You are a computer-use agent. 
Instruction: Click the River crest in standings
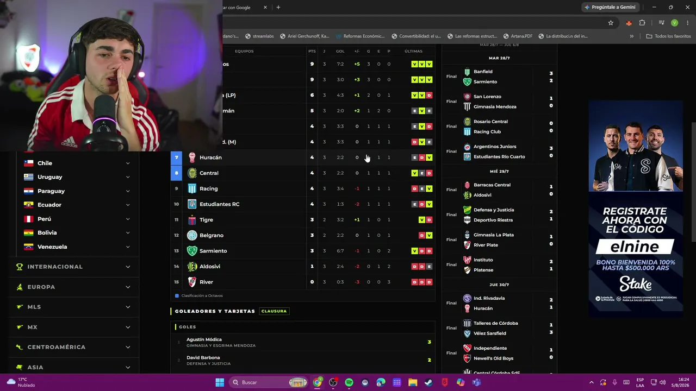pyautogui.click(x=192, y=282)
